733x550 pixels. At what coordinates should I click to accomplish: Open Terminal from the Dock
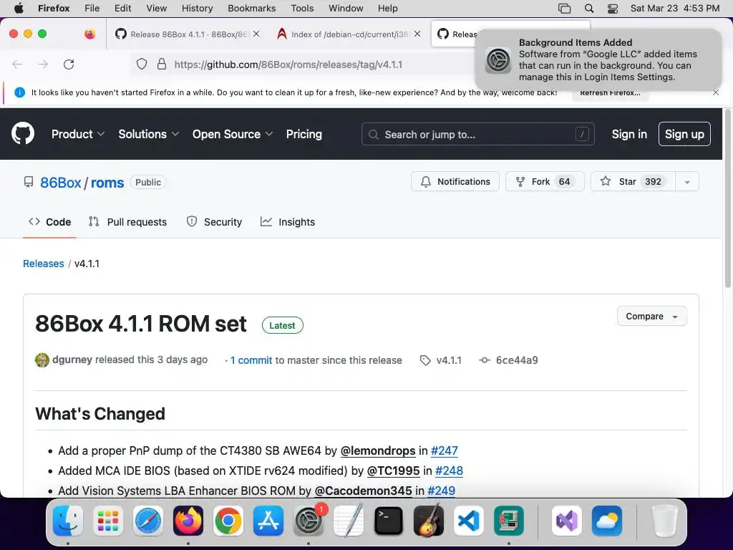pyautogui.click(x=389, y=521)
